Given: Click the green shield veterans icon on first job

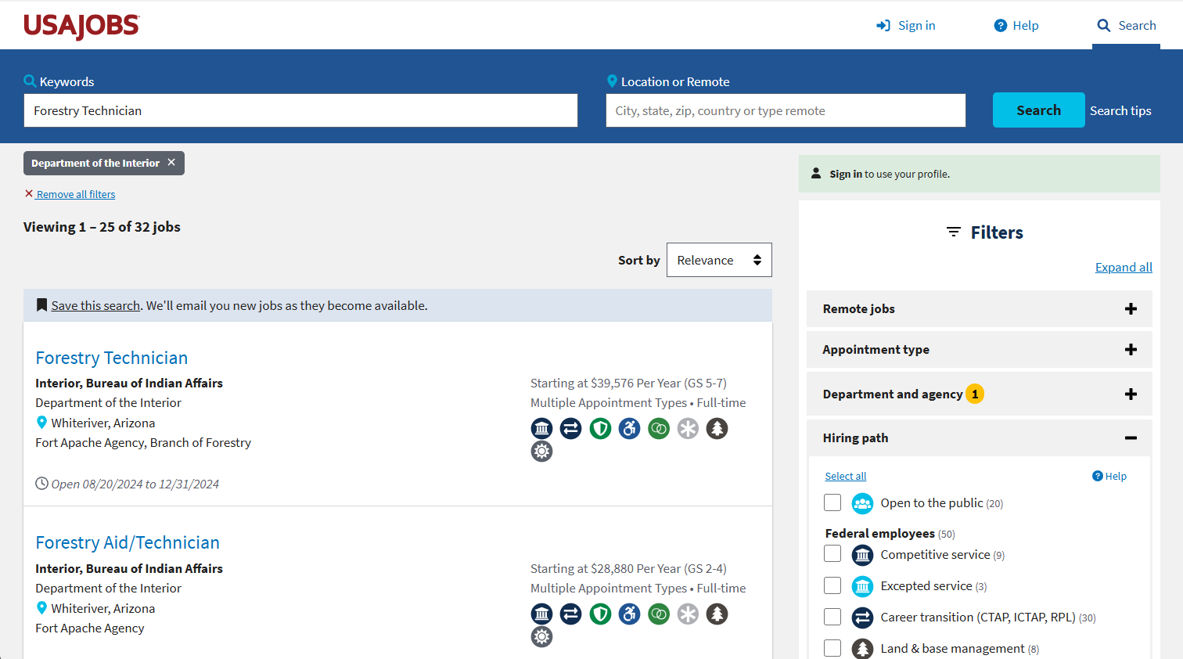Looking at the screenshot, I should (x=600, y=429).
